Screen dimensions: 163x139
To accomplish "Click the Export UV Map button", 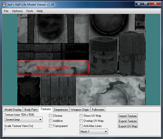I will click(x=128, y=126).
